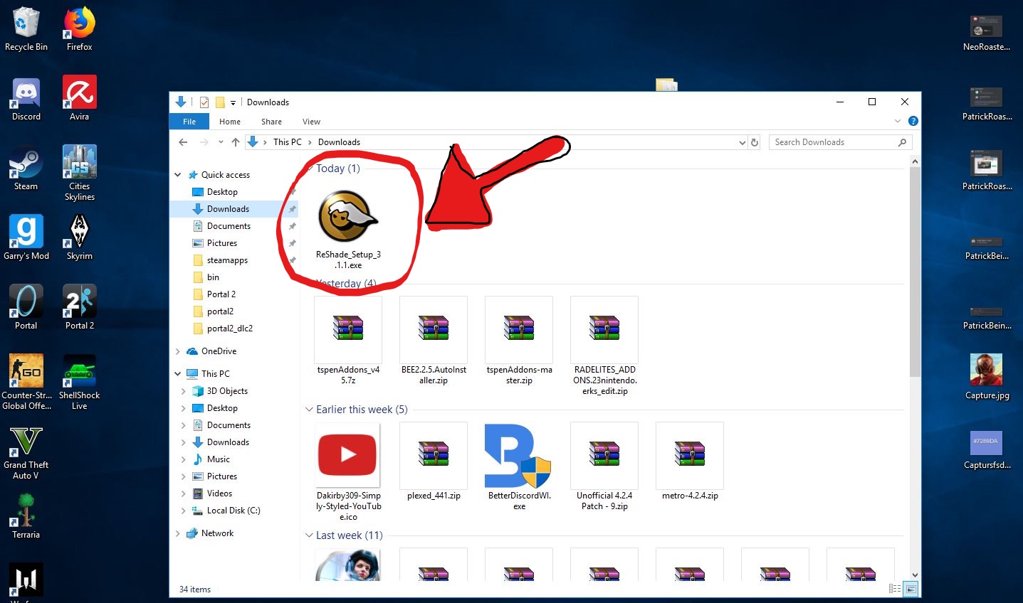Open steamapps folder in Quick access
The image size is (1023, 603).
point(227,260)
